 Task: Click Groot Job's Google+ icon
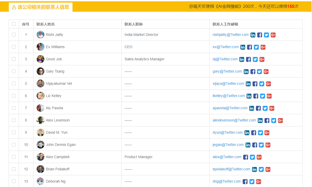coord(262,60)
